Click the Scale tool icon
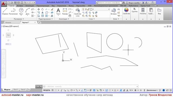Image resolution: width=173 pixels, height=97 pixels. tap(42, 16)
